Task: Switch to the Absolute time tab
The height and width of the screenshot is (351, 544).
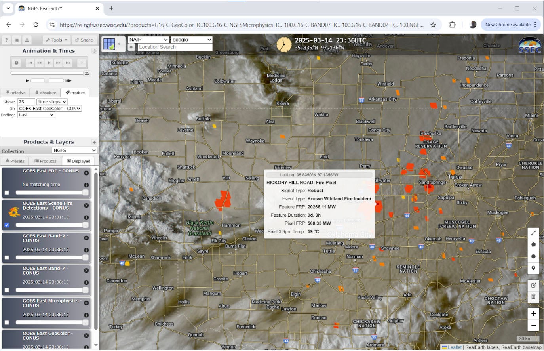Action: click(46, 93)
